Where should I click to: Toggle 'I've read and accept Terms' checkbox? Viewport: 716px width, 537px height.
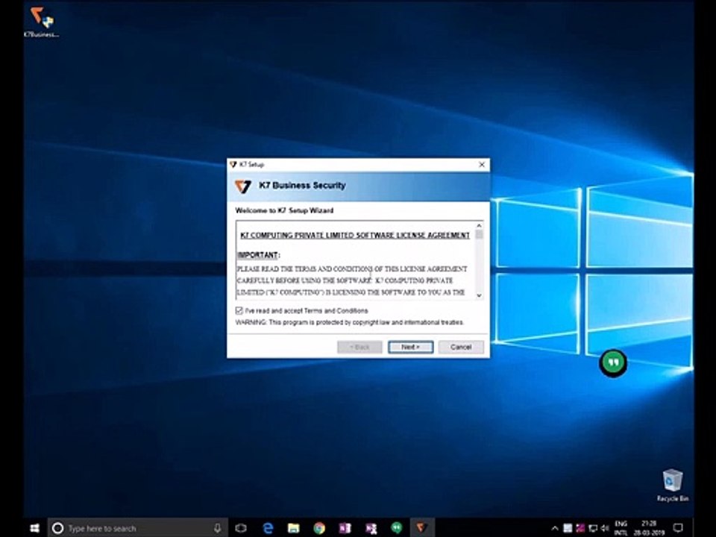pos(239,310)
